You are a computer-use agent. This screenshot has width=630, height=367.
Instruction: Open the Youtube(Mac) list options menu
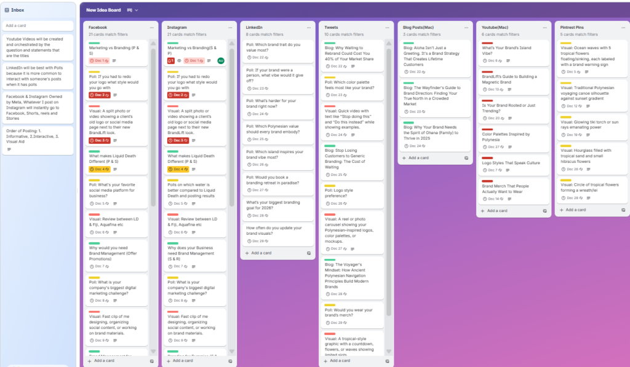[545, 28]
